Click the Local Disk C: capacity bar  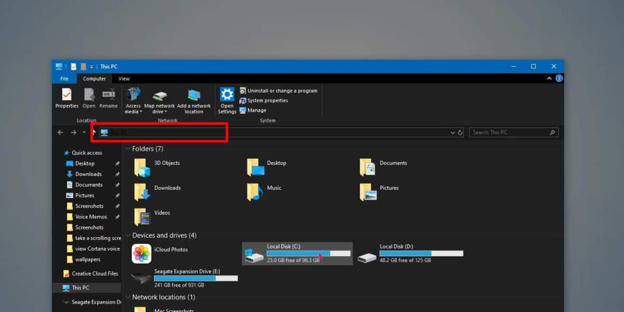point(308,253)
